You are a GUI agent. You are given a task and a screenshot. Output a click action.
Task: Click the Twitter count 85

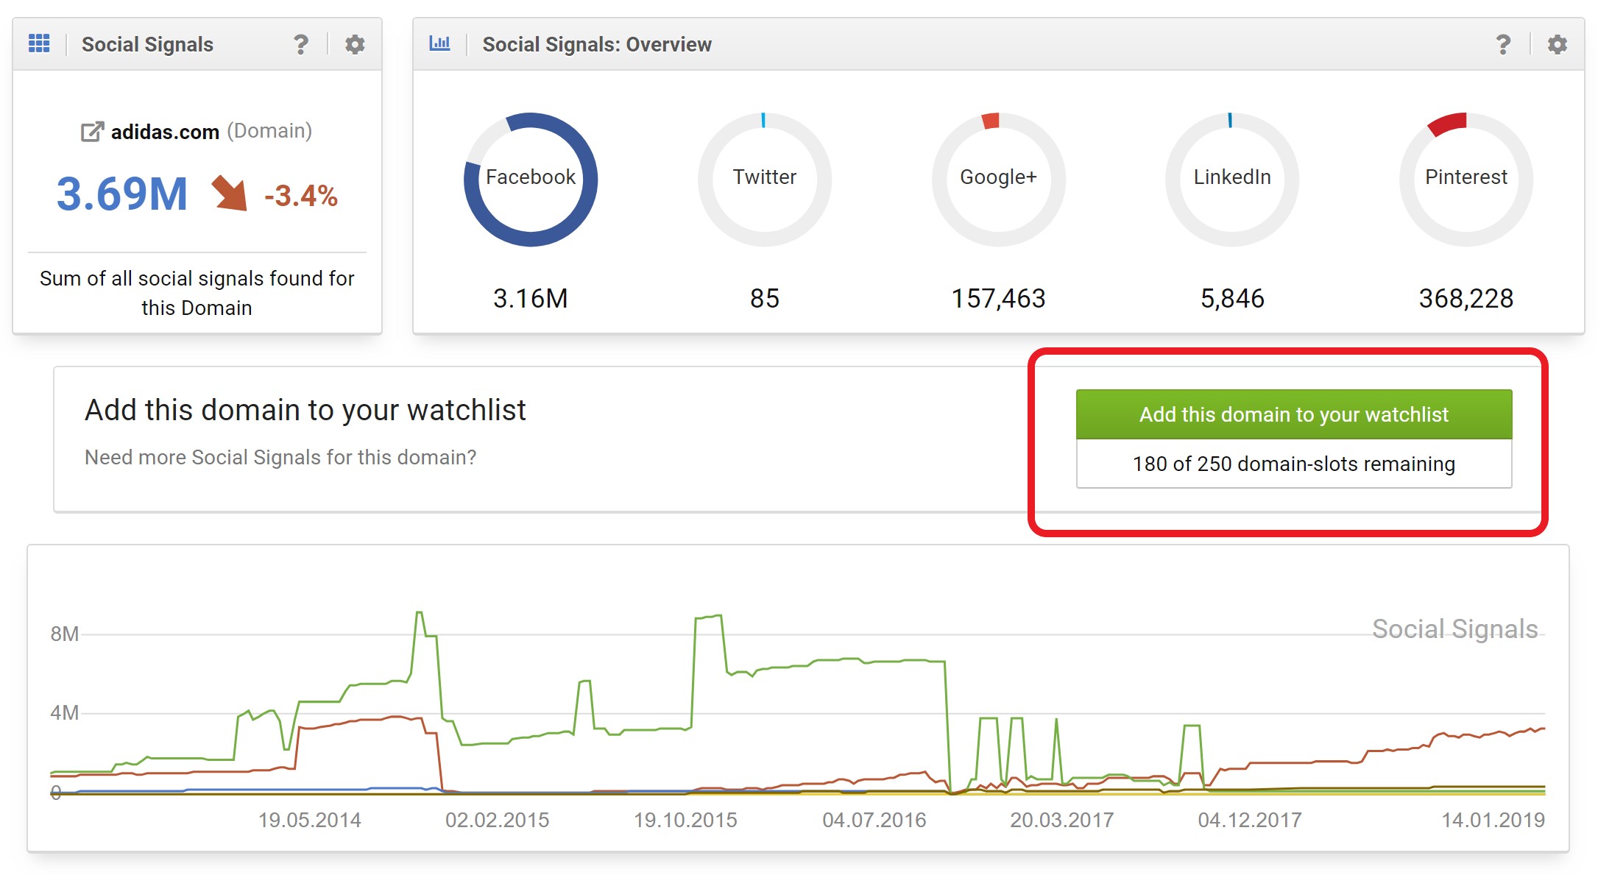[x=765, y=298]
